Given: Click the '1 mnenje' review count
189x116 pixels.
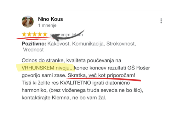Looking at the screenshot, I should 47,25.
